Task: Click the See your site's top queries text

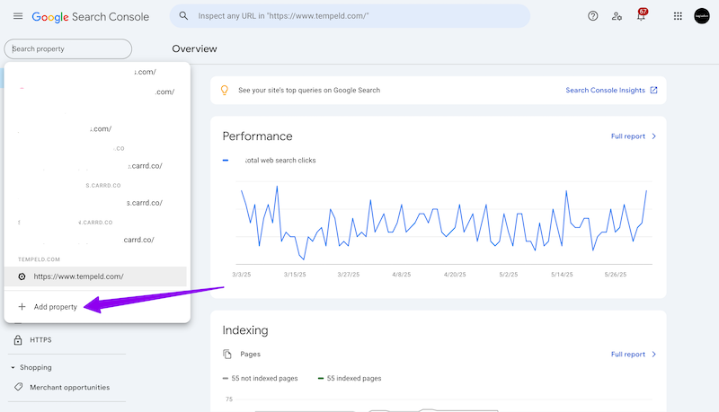Action: coord(309,90)
